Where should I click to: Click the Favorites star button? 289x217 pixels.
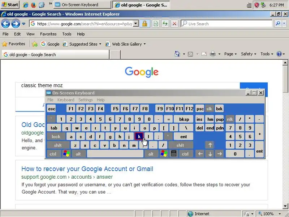(x=13, y=44)
